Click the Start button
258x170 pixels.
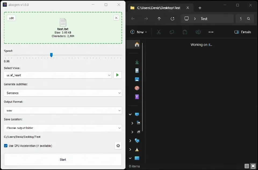pos(63,160)
